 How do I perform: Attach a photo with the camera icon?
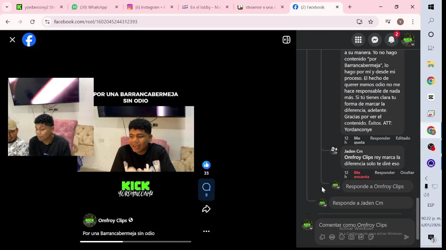(352, 237)
